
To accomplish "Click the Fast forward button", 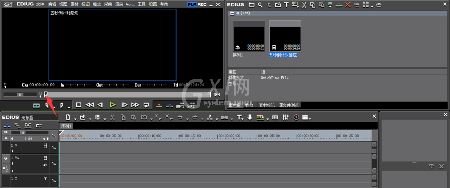I will coord(135,105).
